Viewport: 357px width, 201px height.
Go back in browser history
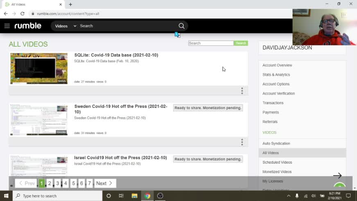(x=6, y=14)
